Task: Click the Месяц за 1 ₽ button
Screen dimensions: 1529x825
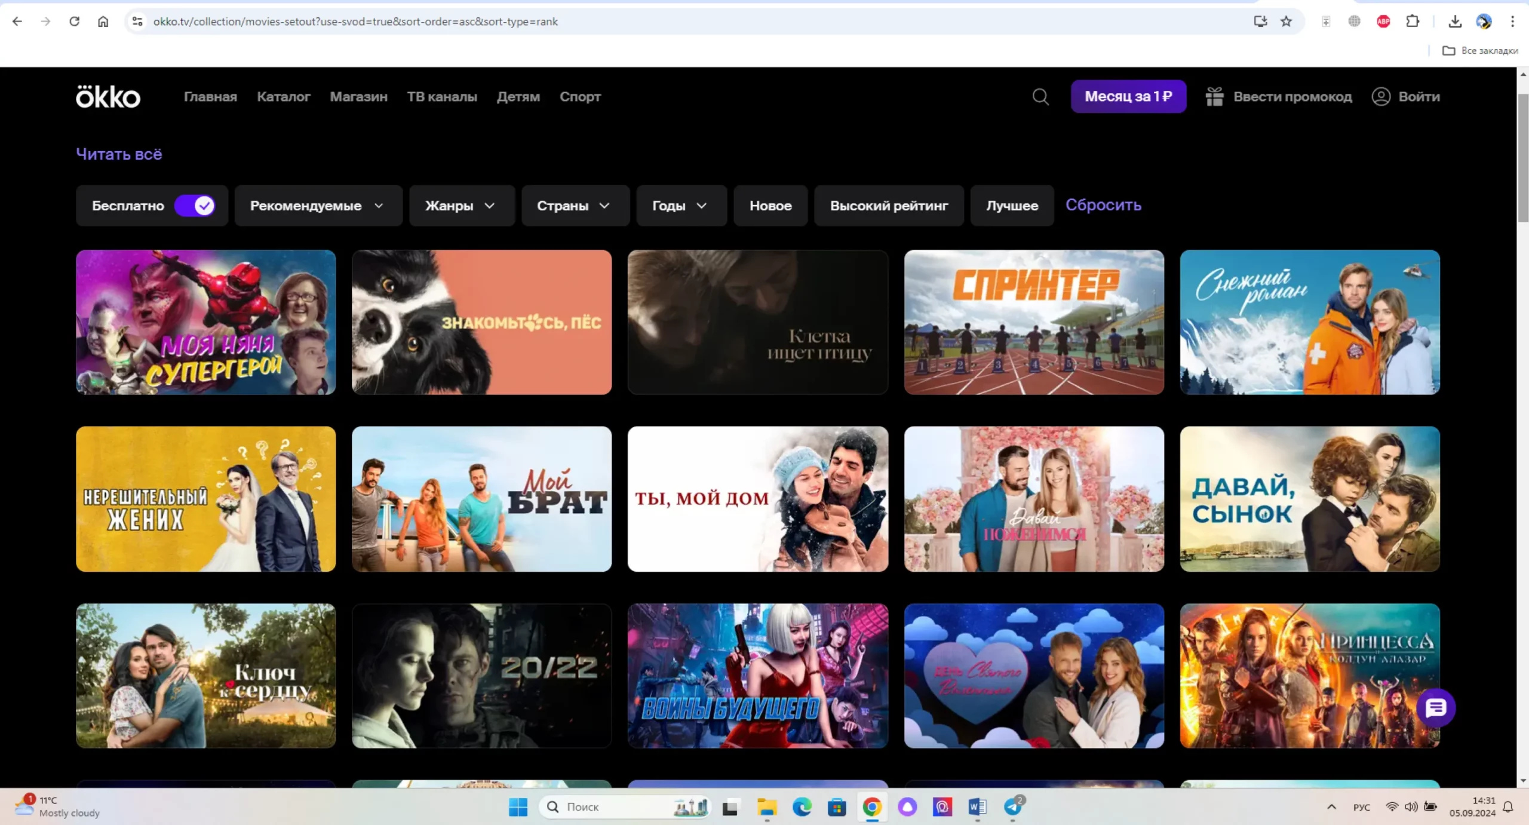Action: pyautogui.click(x=1128, y=97)
